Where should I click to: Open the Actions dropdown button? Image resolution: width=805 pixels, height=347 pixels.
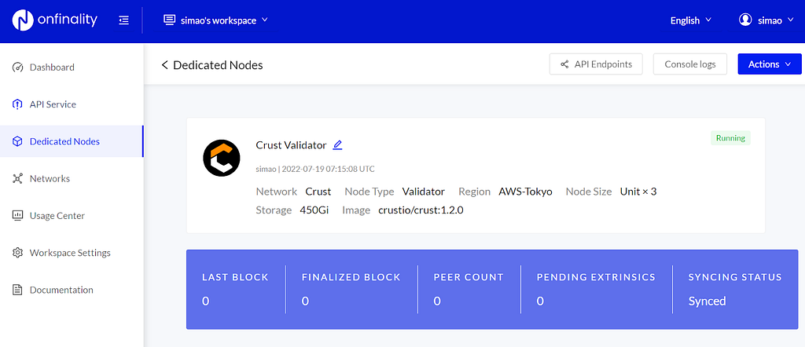769,64
